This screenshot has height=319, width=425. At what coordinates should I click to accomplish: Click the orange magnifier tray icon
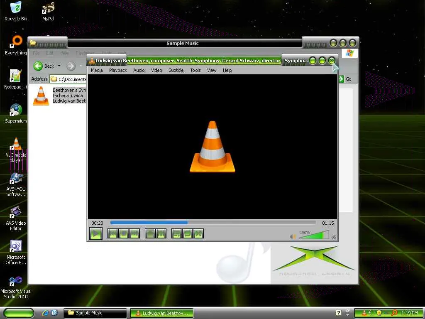[394, 313]
